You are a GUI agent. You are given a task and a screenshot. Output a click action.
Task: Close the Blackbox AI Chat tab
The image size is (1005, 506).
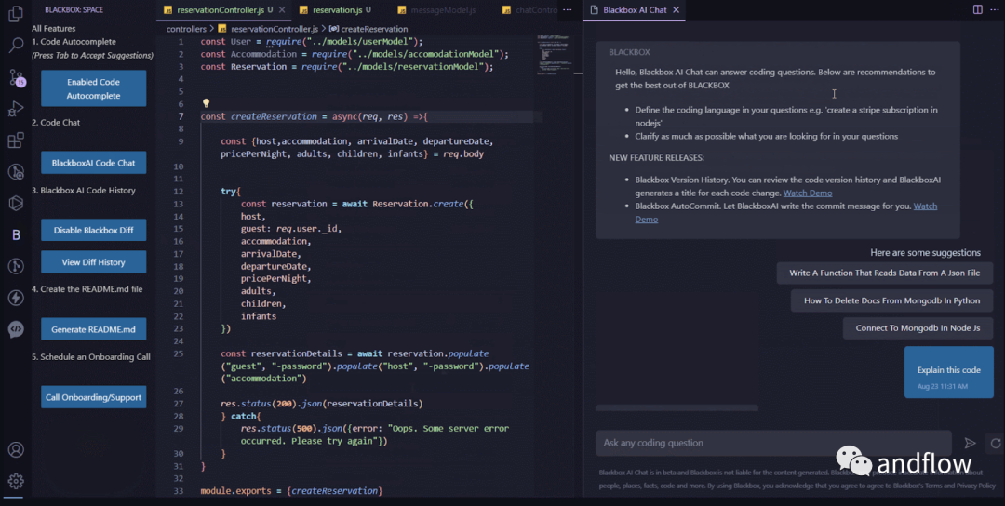point(677,9)
